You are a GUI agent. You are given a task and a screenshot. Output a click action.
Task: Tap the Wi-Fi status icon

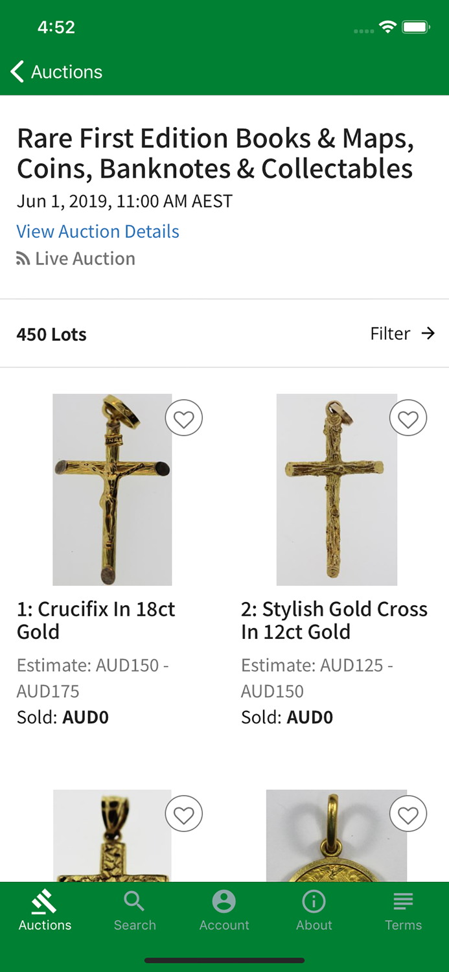point(388,27)
